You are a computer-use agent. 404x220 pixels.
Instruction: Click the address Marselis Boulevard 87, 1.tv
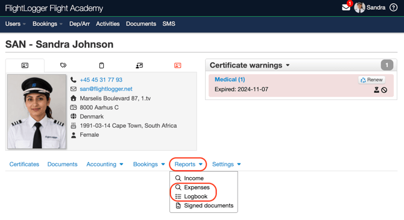tap(115, 98)
